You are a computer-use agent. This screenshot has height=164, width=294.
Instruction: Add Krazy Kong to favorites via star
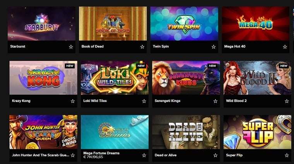click(x=73, y=101)
